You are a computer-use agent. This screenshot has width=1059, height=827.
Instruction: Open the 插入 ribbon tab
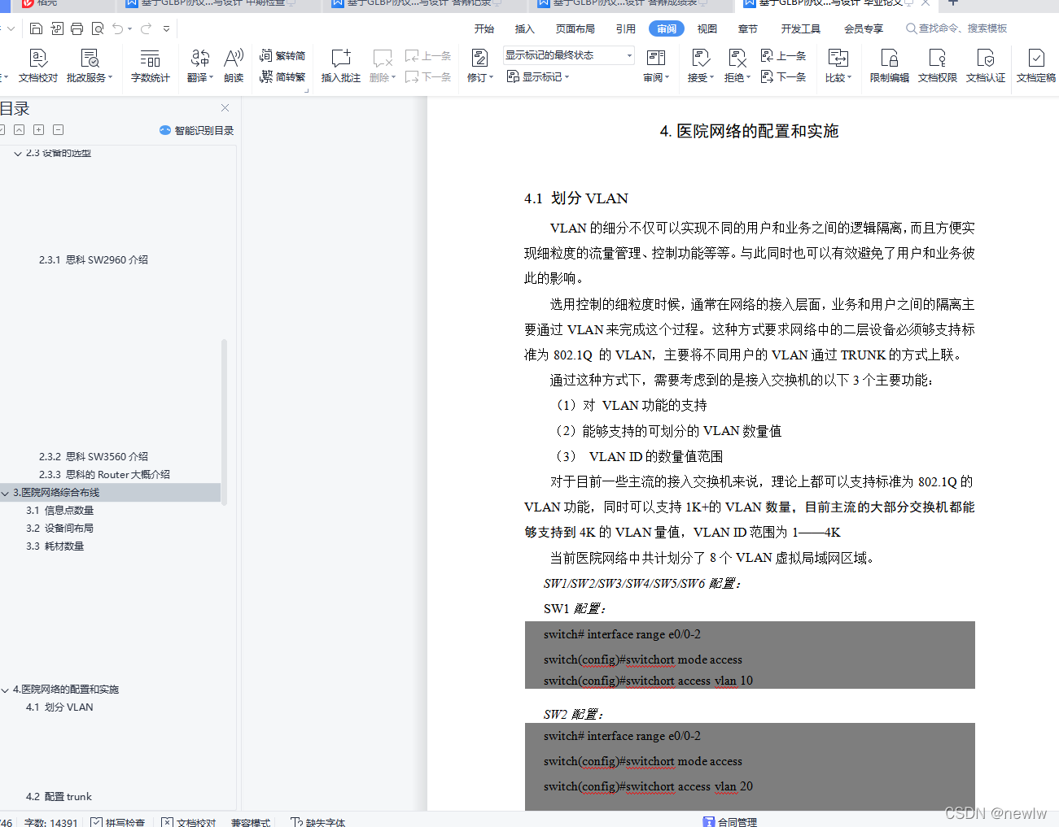[x=524, y=28]
